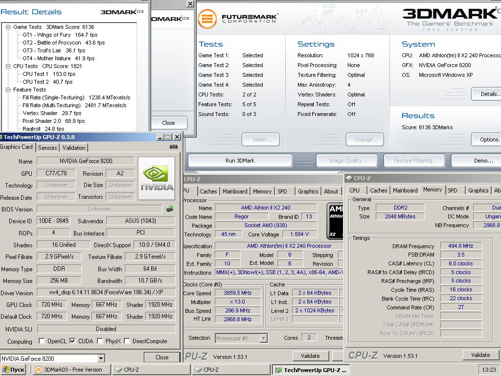501x376 pixels.
Task: Toggle the PhysX checkbox
Action: (100, 341)
